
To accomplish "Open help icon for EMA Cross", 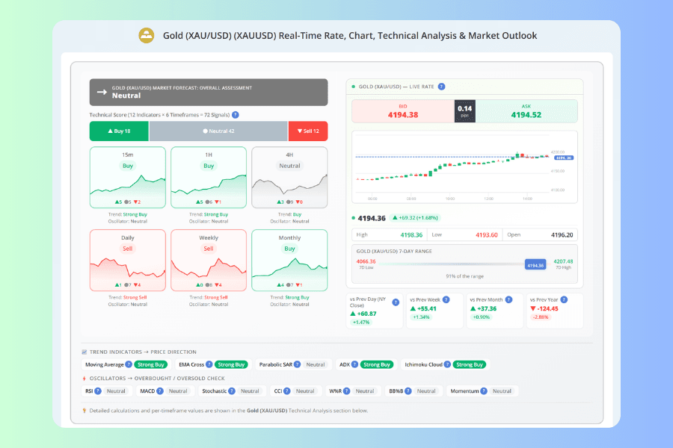I will (x=209, y=364).
